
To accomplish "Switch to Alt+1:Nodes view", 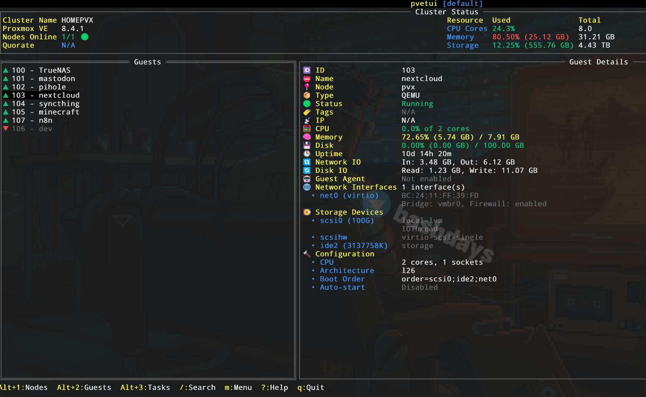I will 24,387.
